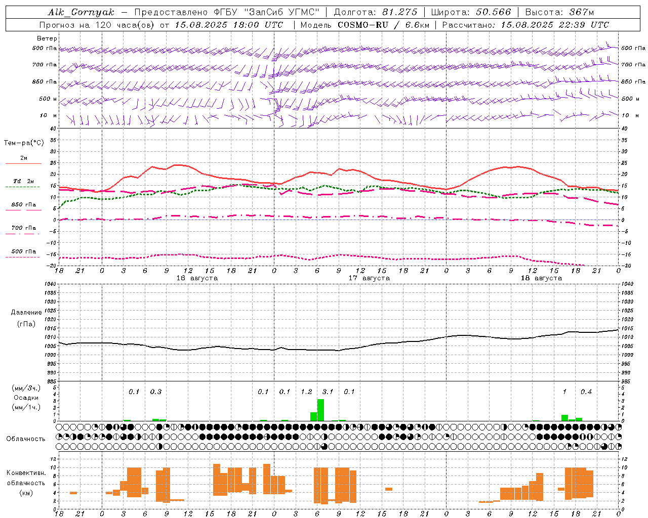Click the tallest green precipitation bar

320,410
